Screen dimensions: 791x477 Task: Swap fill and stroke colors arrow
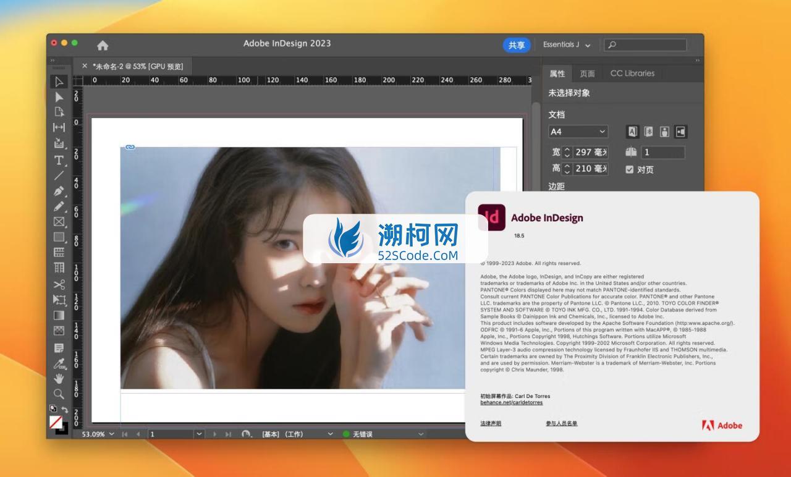coord(64,410)
